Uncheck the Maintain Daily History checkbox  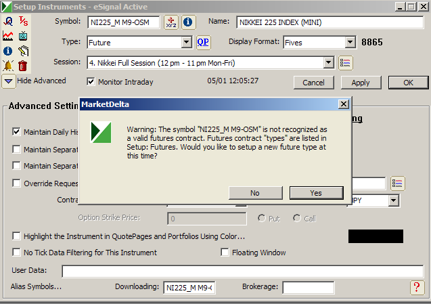(16, 132)
